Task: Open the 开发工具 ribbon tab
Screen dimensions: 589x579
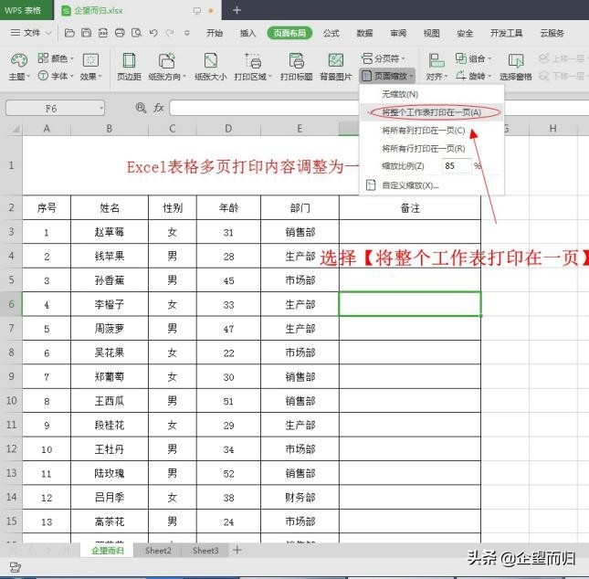Action: tap(506, 33)
